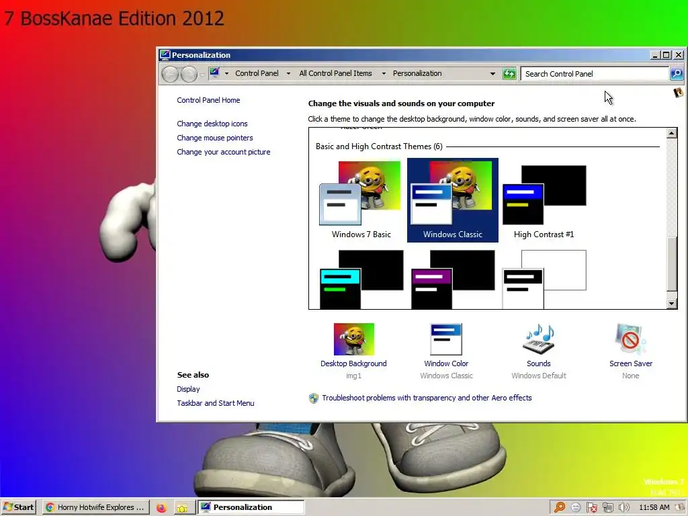Click the Window Color label
This screenshot has width=688, height=516.
coord(446,363)
